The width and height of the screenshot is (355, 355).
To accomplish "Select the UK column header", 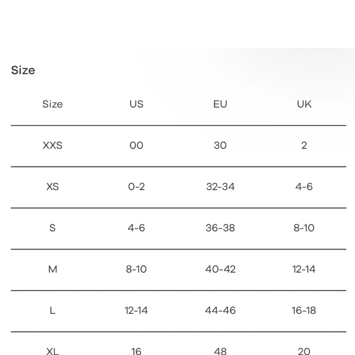I will tap(304, 104).
